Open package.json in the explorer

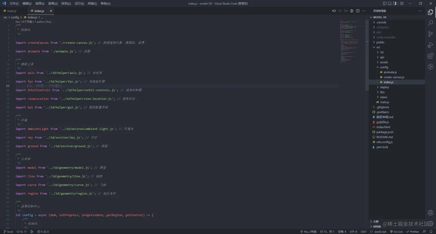[x=397, y=132]
